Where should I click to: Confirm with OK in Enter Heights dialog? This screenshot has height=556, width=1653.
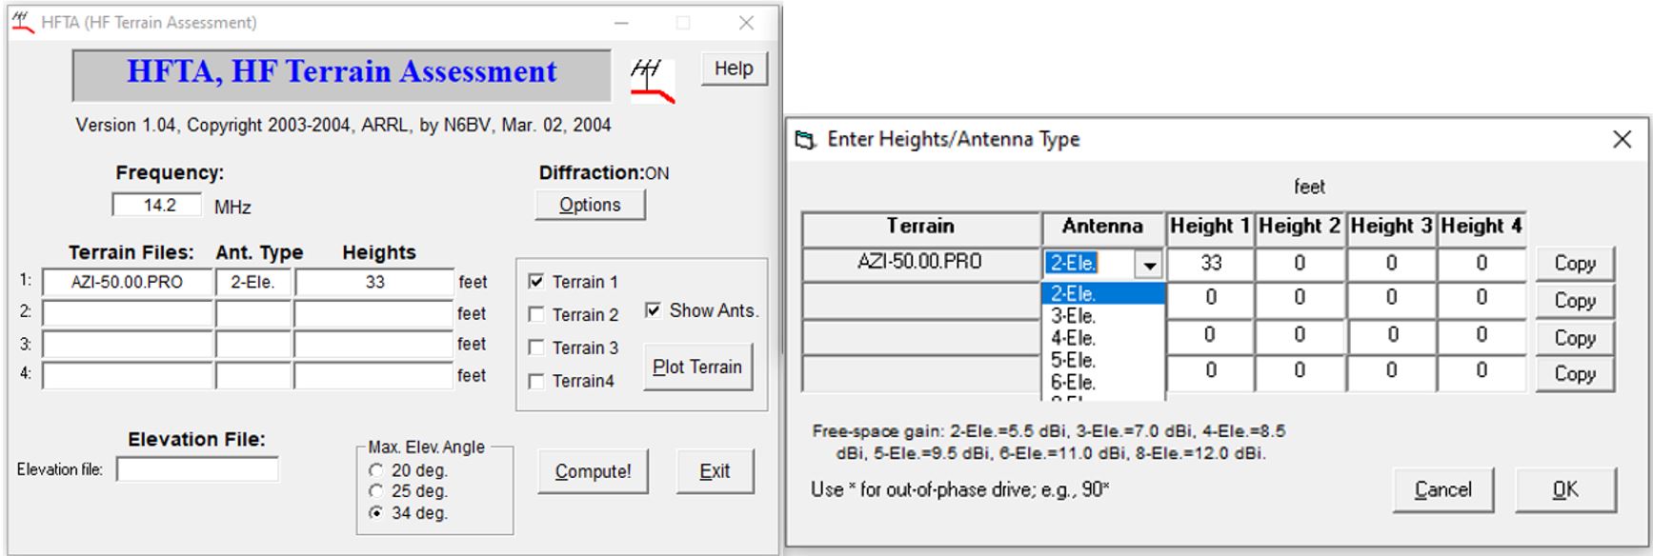(1565, 489)
